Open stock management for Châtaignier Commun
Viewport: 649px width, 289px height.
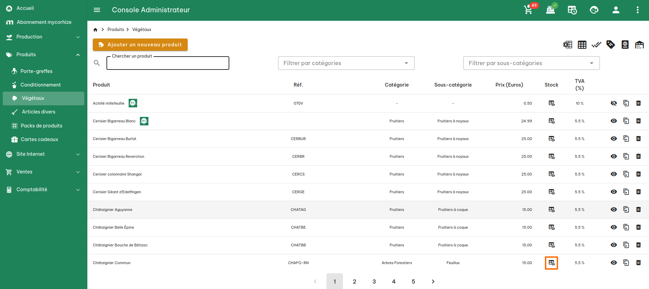(x=551, y=263)
